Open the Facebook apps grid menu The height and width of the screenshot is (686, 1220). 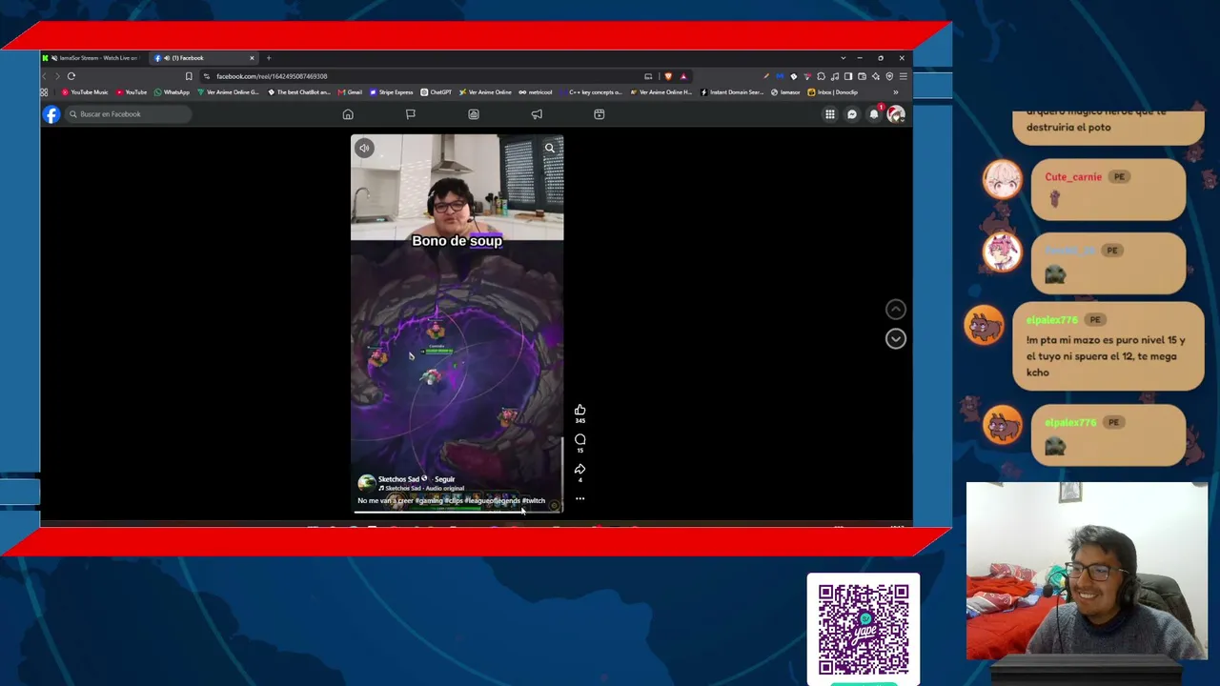pyautogui.click(x=830, y=114)
